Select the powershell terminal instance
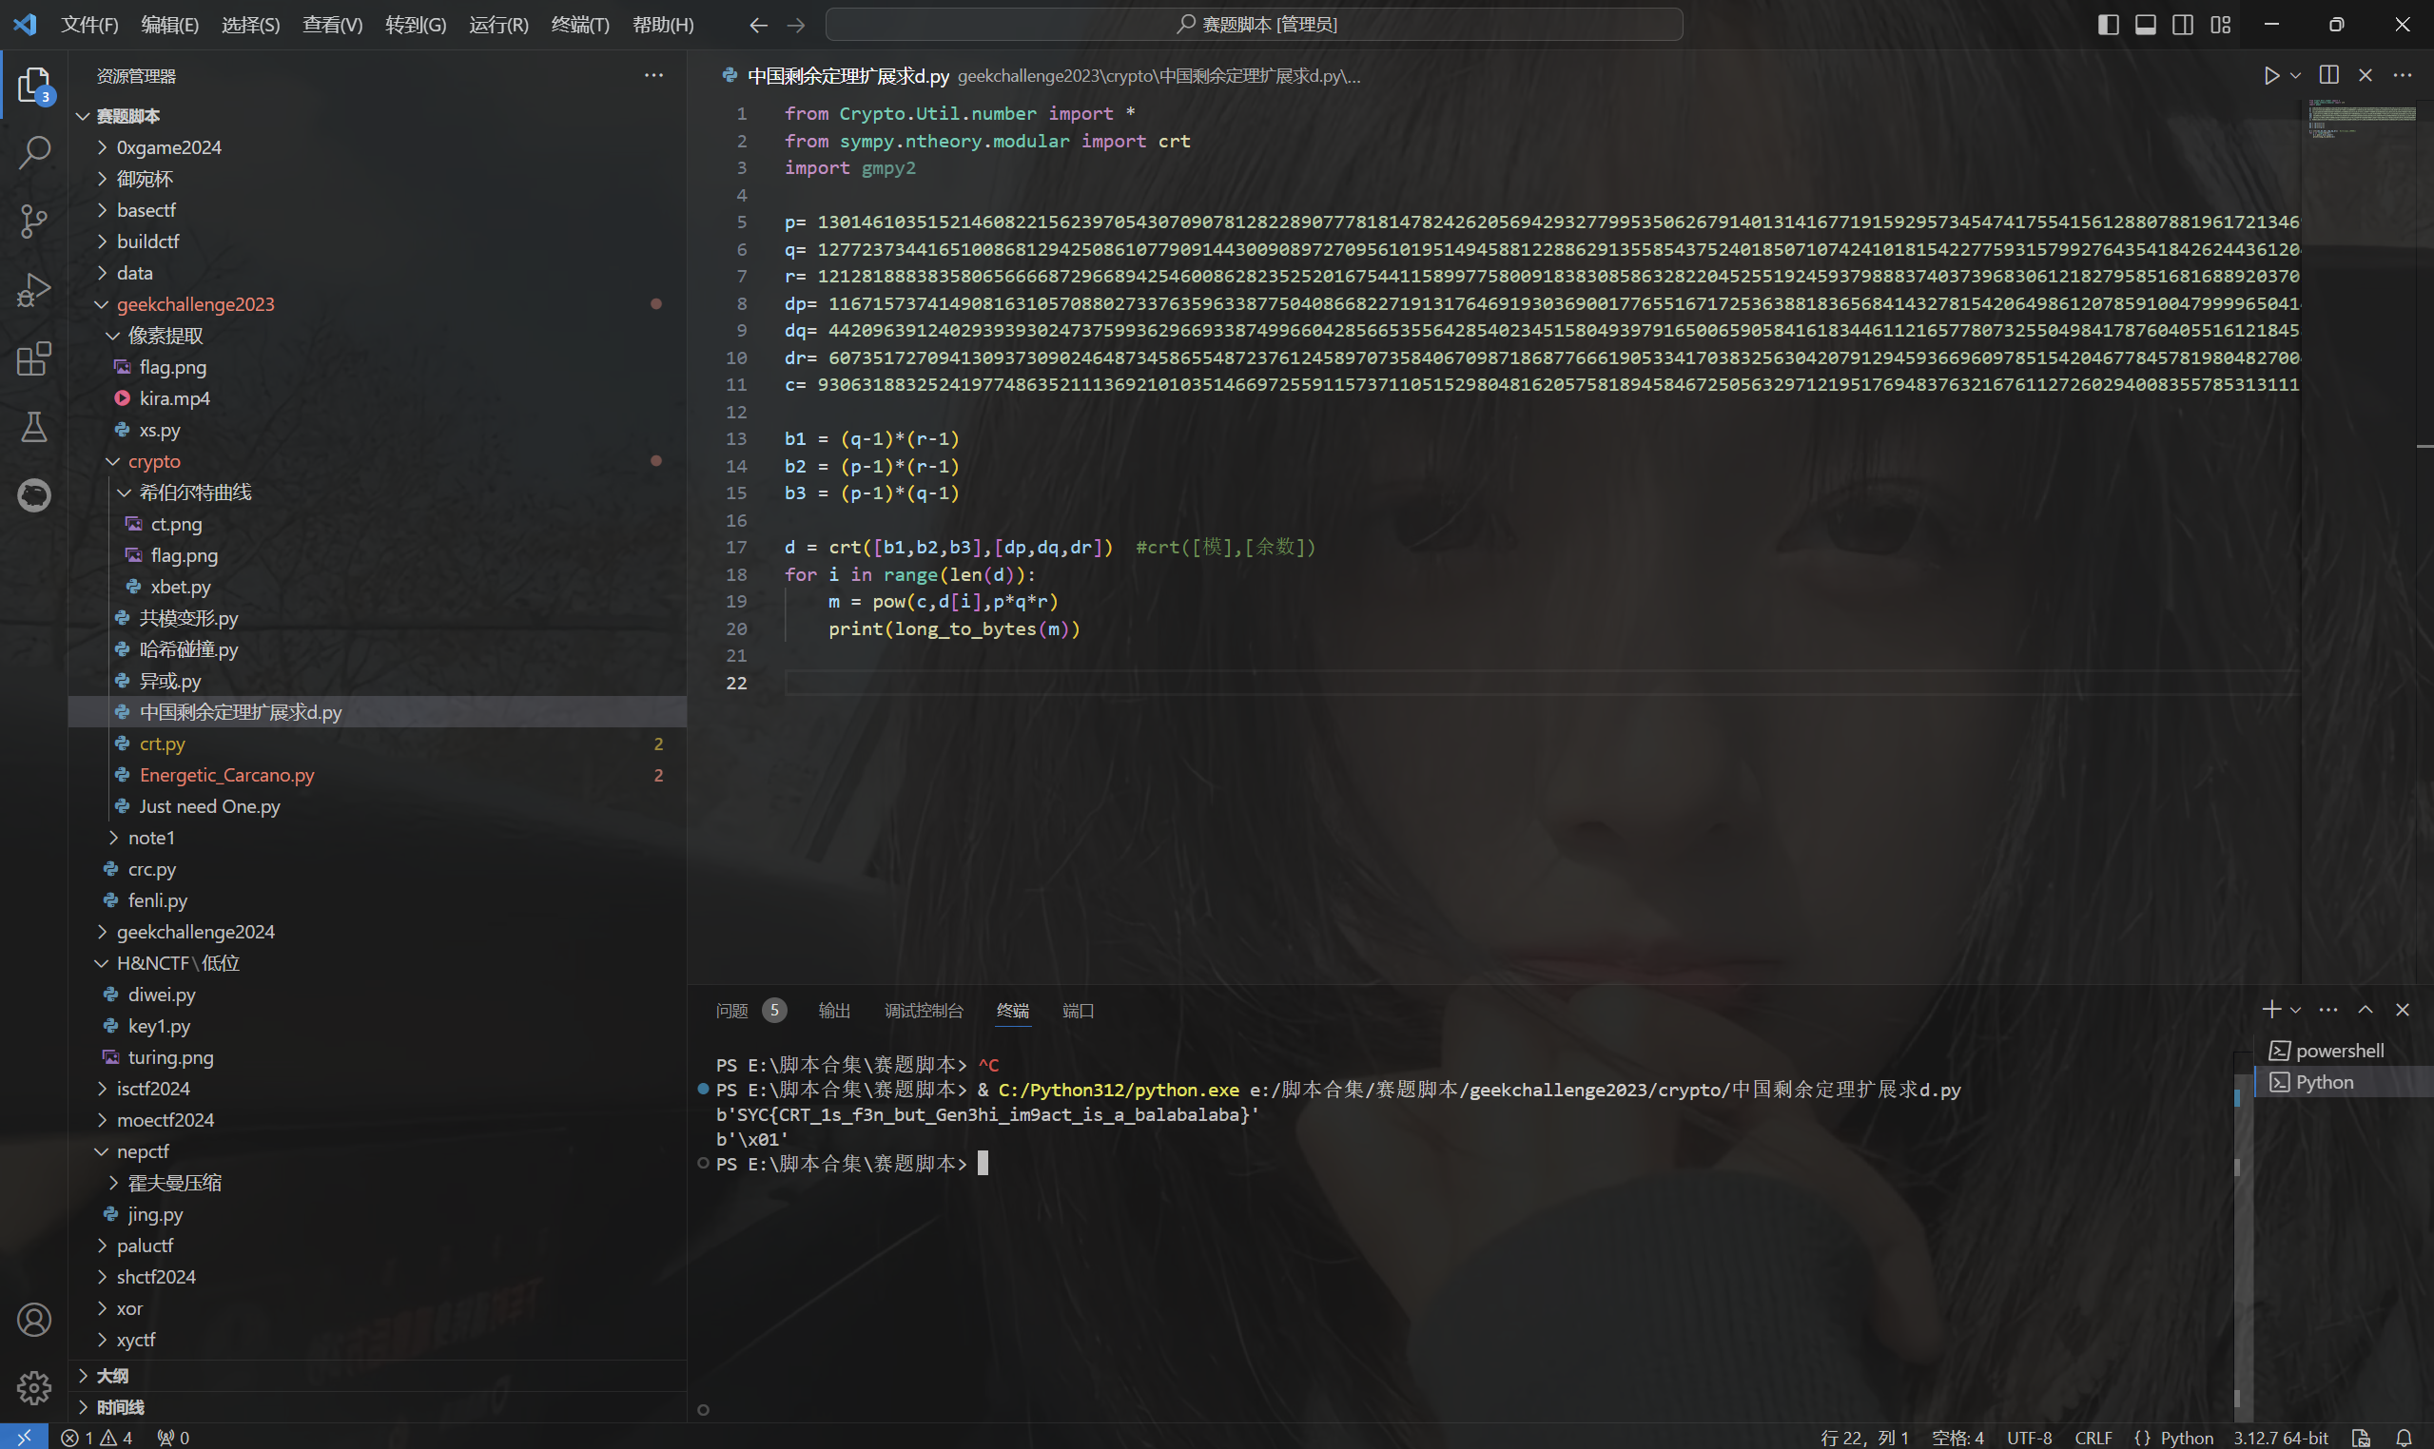 coord(2340,1051)
